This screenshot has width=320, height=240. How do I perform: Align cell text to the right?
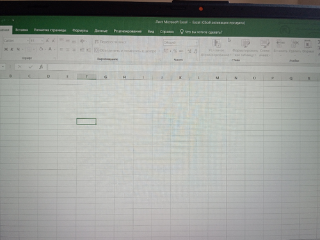pos(74,50)
